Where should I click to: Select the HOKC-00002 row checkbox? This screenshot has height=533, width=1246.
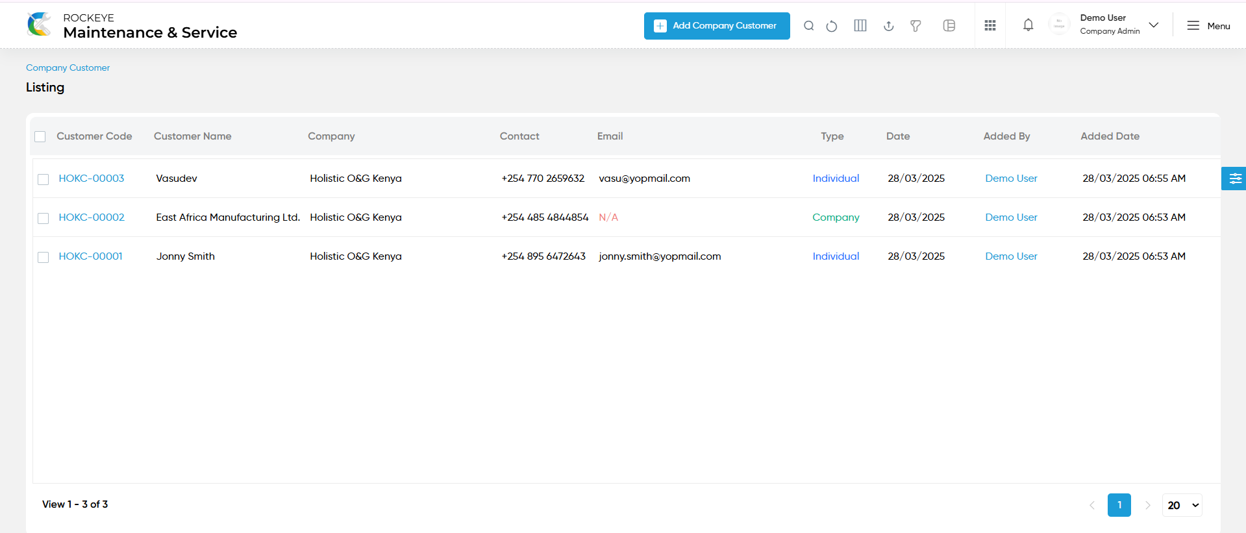click(x=44, y=218)
